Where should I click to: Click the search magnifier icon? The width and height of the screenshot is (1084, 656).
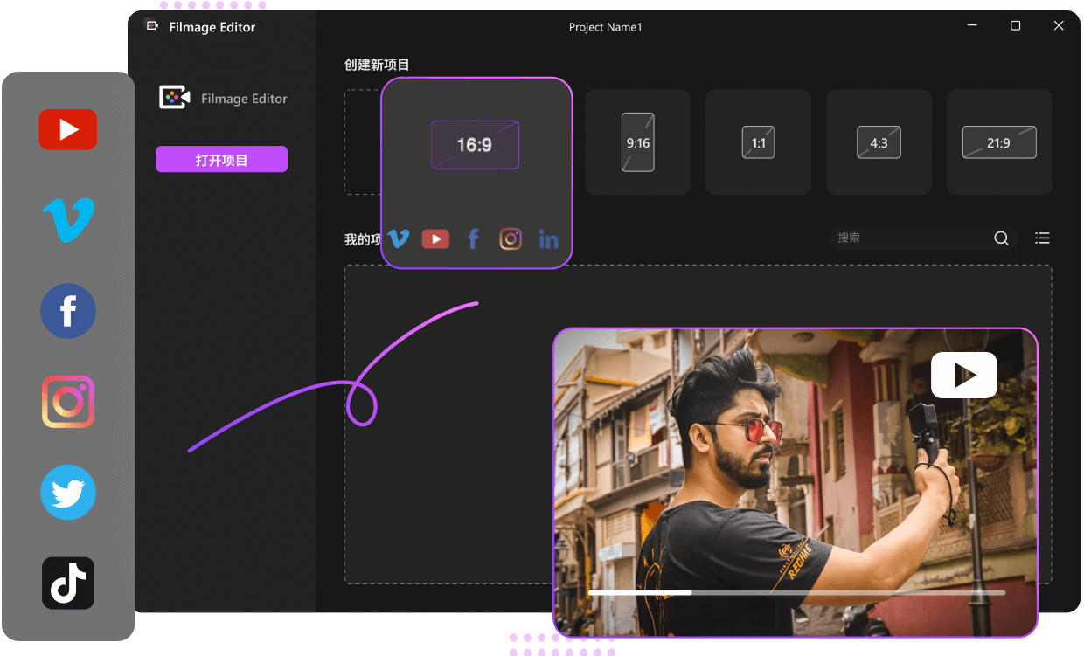tap(1002, 238)
